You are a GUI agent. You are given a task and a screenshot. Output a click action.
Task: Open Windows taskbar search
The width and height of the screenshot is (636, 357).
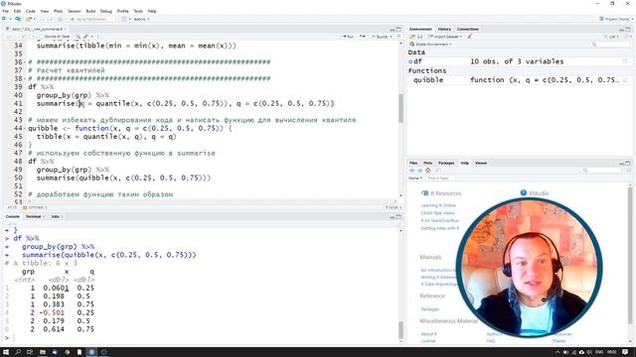pos(18,352)
